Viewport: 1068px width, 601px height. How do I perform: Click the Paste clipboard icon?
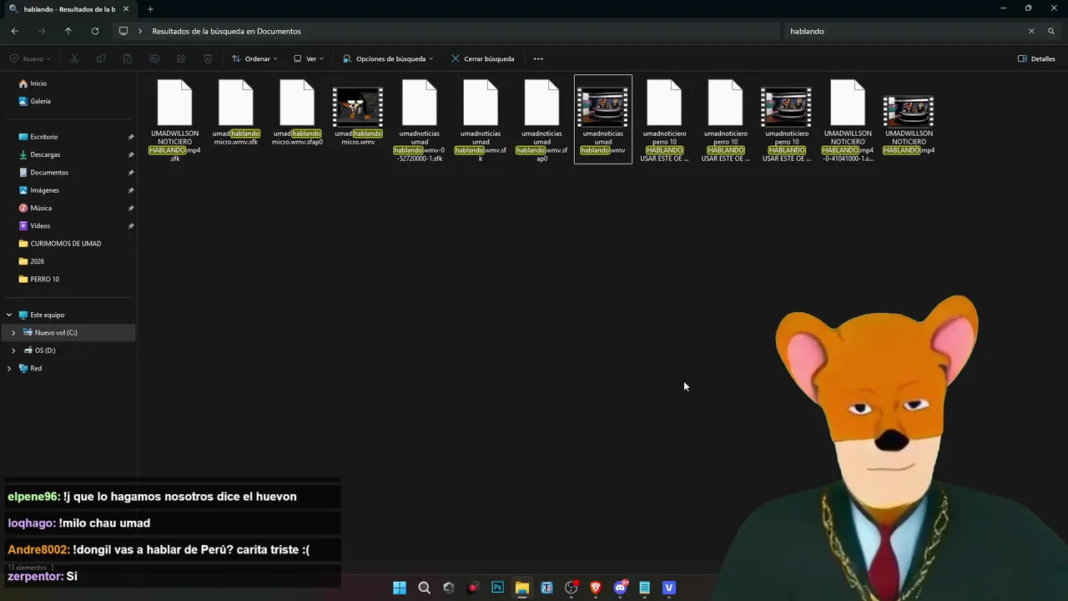(x=128, y=58)
